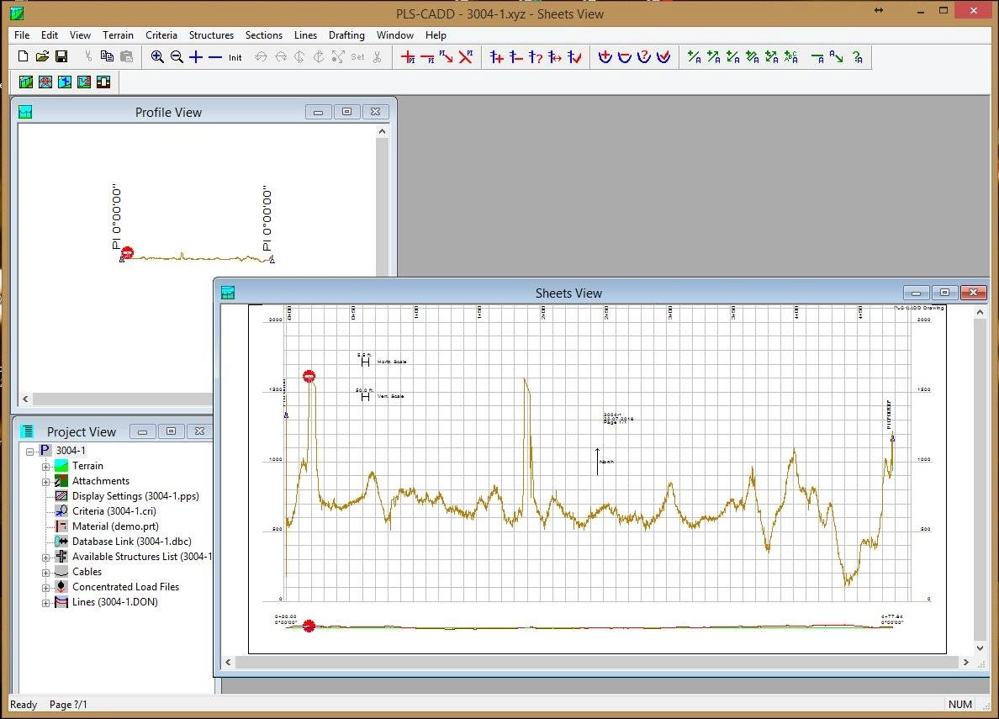The width and height of the screenshot is (999, 719).
Task: Click the Delete structure icon
Action: [x=516, y=56]
